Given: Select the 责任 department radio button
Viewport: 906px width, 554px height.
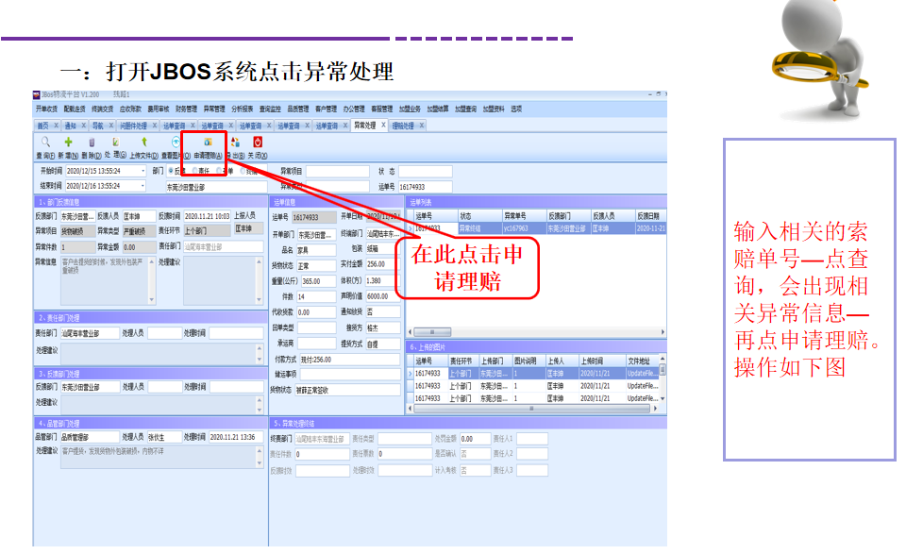Looking at the screenshot, I should click(x=194, y=171).
